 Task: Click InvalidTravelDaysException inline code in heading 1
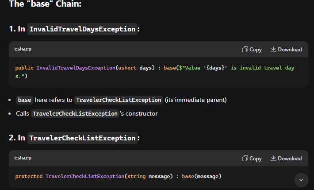[82, 29]
